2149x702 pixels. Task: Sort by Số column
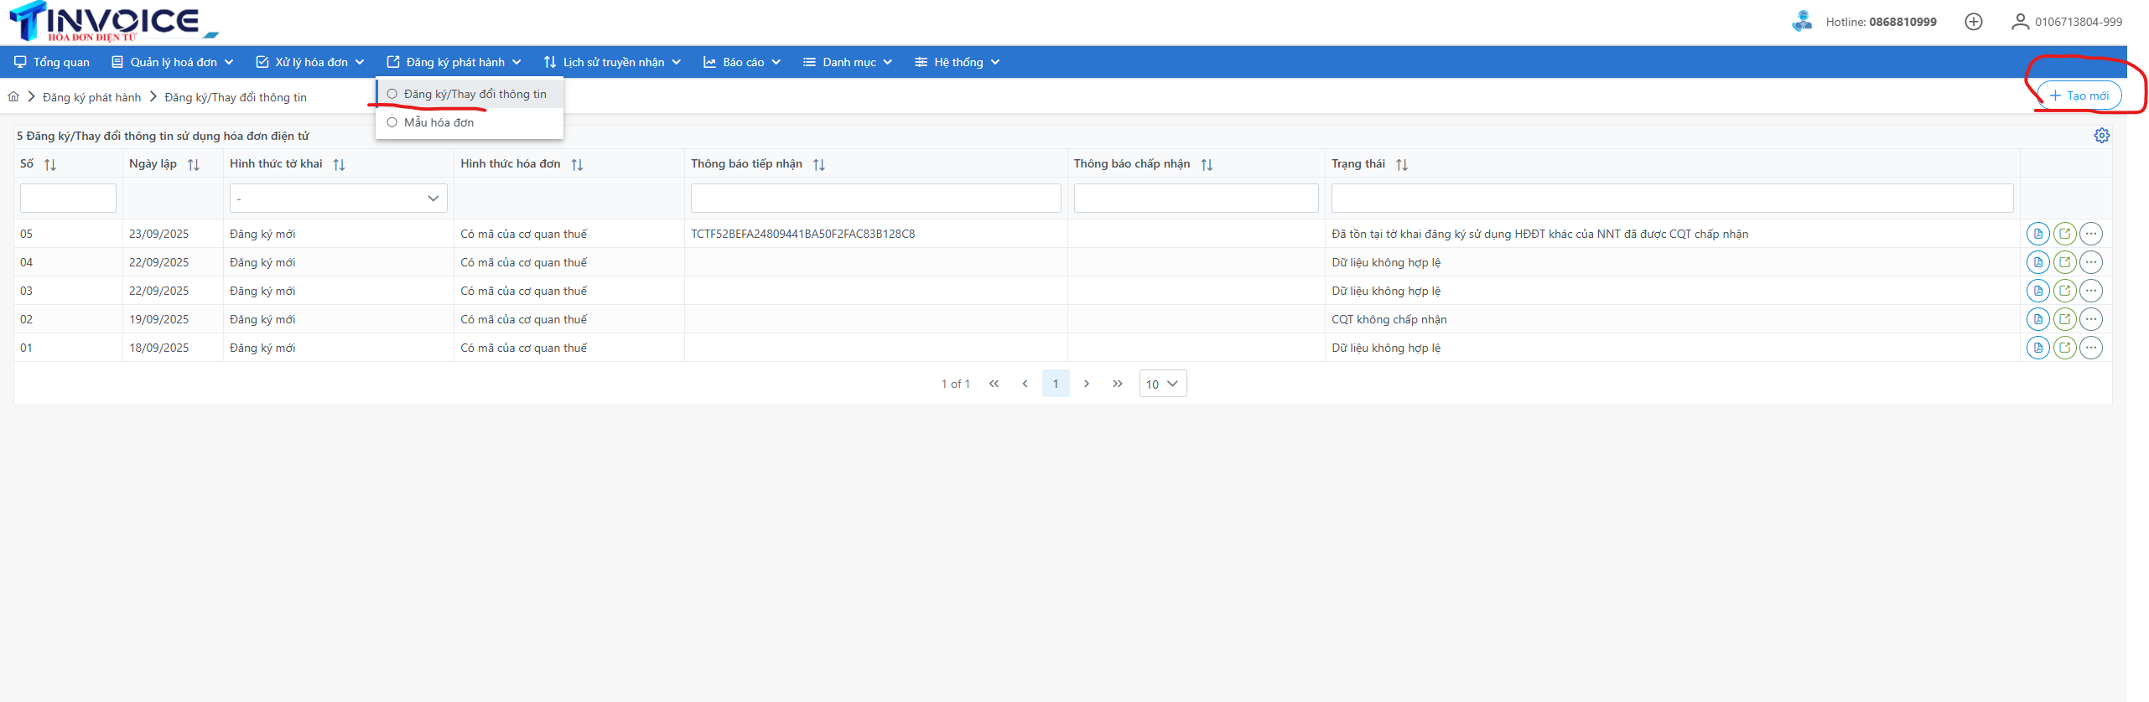[50, 164]
